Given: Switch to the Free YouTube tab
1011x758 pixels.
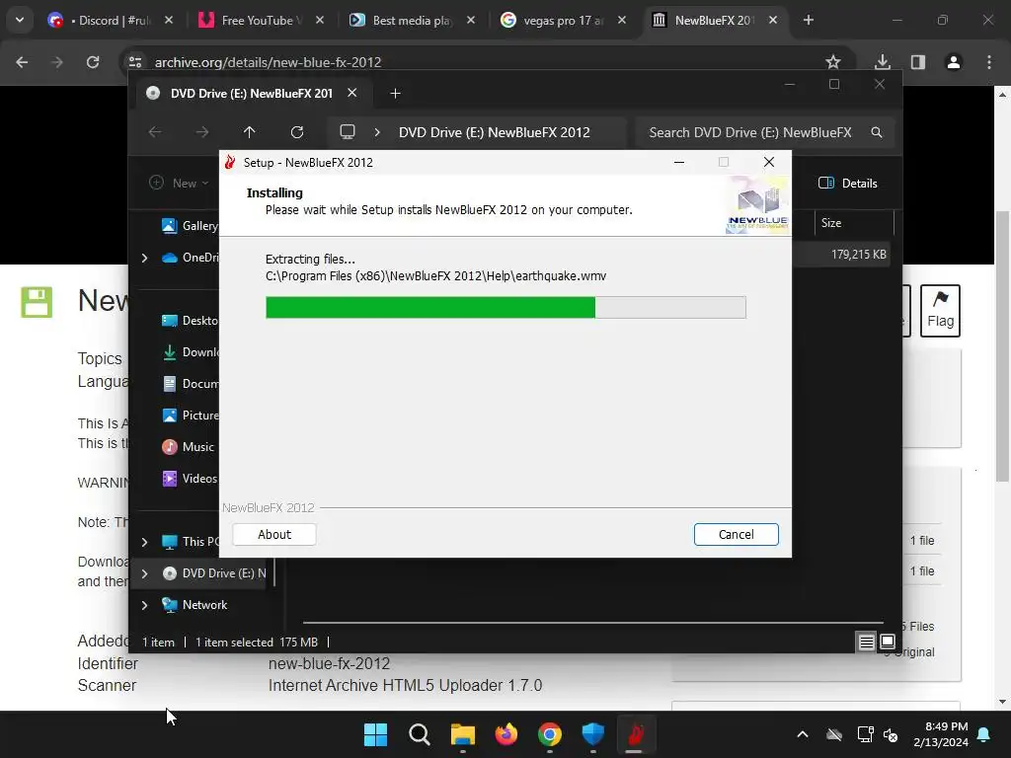Looking at the screenshot, I should pos(261,21).
